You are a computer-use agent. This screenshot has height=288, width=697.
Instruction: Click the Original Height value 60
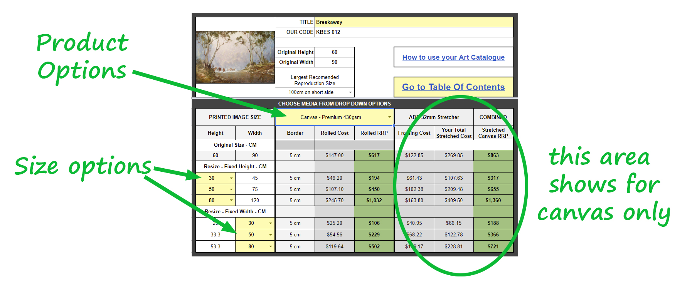pyautogui.click(x=334, y=52)
